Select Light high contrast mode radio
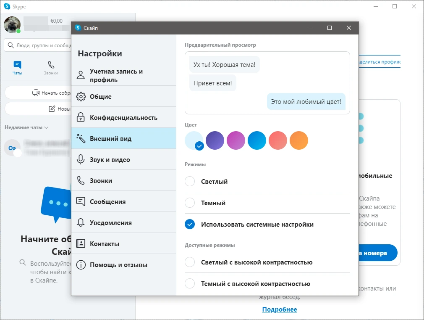The width and height of the screenshot is (424, 320). [190, 262]
